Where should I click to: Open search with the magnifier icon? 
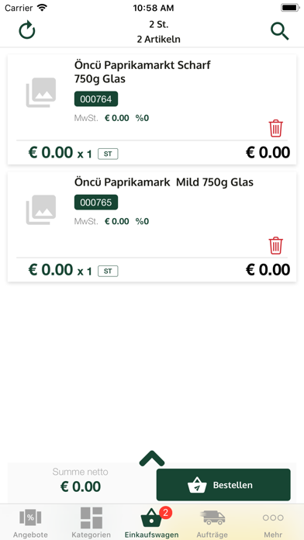(279, 32)
